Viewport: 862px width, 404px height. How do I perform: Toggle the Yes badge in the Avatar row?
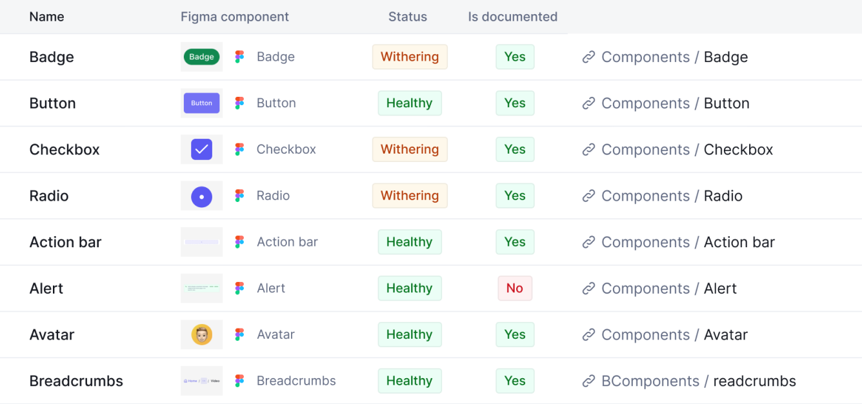515,334
